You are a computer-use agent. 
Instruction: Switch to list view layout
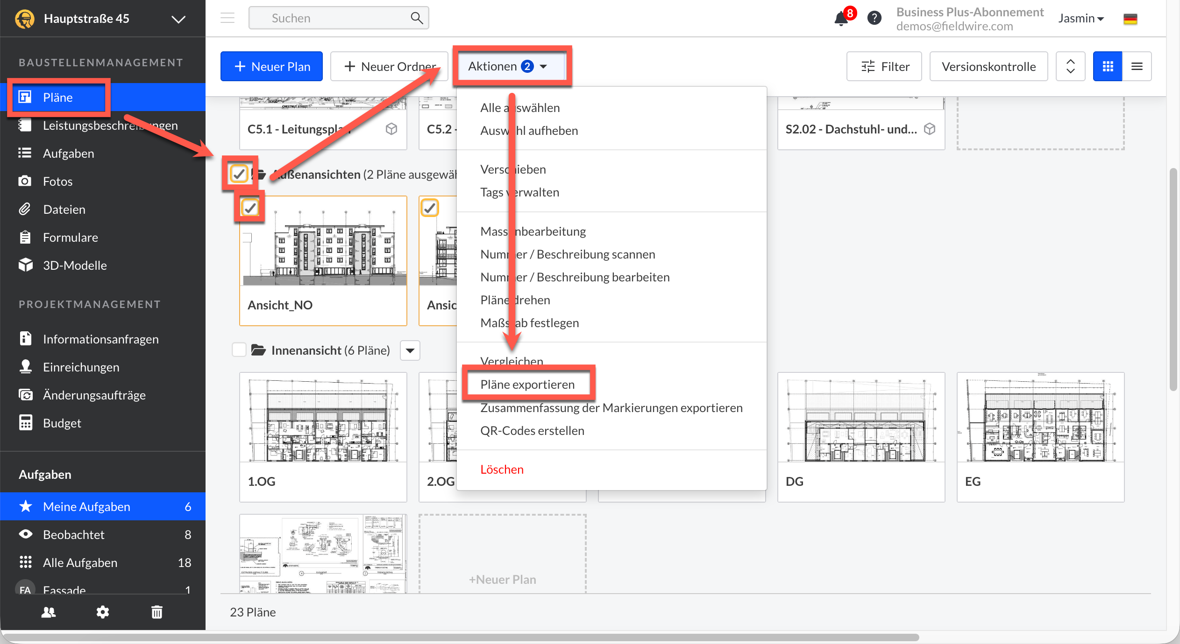click(1137, 66)
